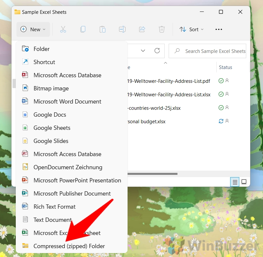Pick the Microsoft Access Database entry right after Google Slides
The height and width of the screenshot is (257, 263).
(x=72, y=154)
